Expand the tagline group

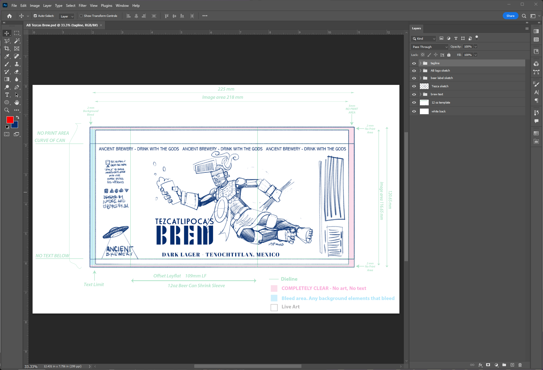point(420,63)
